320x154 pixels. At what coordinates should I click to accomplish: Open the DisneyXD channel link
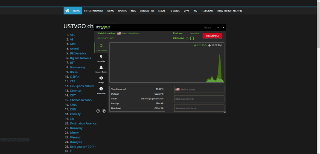(x=76, y=142)
